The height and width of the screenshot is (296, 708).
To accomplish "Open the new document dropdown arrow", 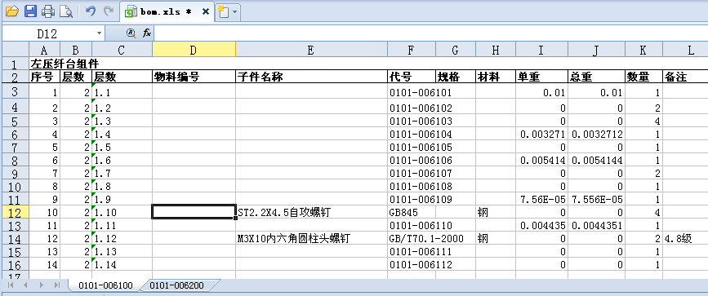I will (x=235, y=12).
